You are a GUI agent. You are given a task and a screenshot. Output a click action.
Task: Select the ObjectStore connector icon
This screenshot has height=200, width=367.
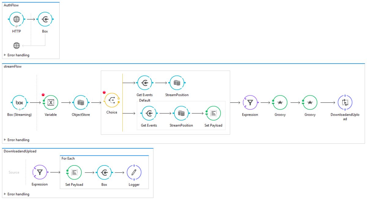click(81, 102)
